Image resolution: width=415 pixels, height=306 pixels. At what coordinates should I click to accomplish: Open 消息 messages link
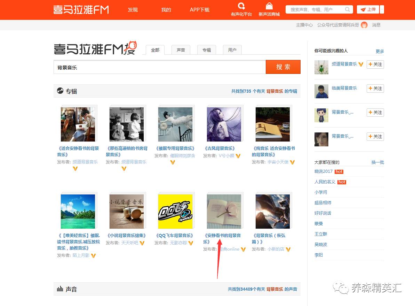coord(376,25)
